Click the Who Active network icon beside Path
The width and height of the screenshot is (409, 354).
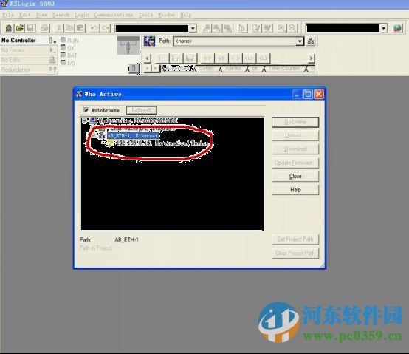pyautogui.click(x=311, y=41)
